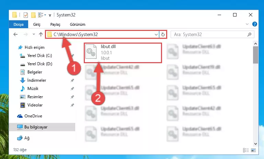Switch to the Paylaş ribbon tab
Screen dimensions: 264x159
(x=55, y=24)
